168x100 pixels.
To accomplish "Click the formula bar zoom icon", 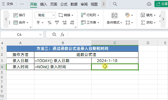I will pyautogui.click(x=54, y=34).
